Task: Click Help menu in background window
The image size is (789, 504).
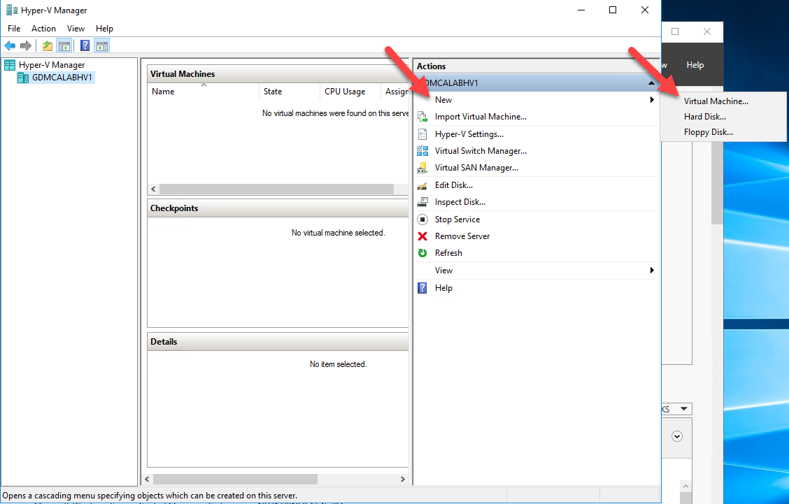Action: 695,65
